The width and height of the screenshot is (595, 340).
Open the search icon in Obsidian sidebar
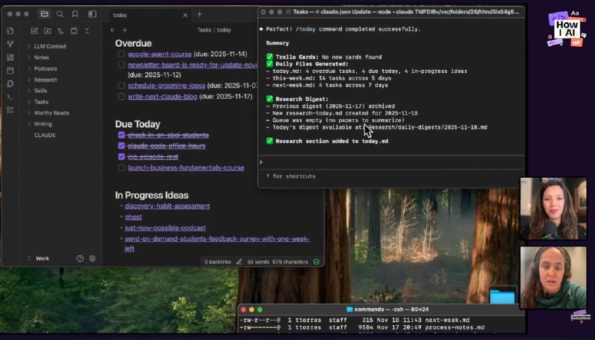[59, 14]
